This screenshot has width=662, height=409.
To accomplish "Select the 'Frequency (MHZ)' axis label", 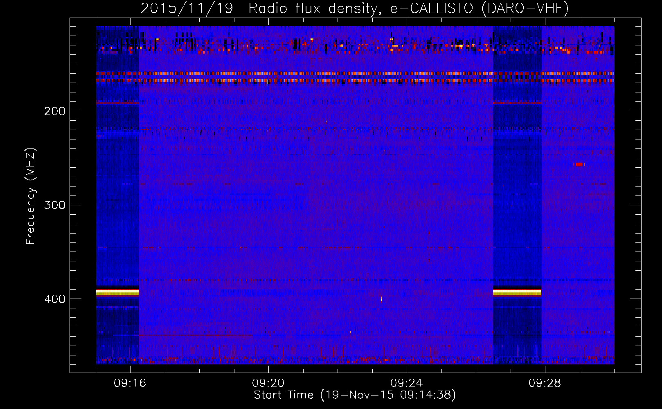I will click(x=31, y=196).
